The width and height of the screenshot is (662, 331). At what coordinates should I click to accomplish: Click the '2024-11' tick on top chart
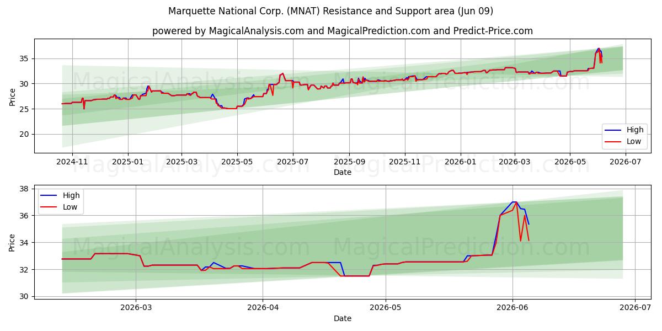[x=73, y=162]
